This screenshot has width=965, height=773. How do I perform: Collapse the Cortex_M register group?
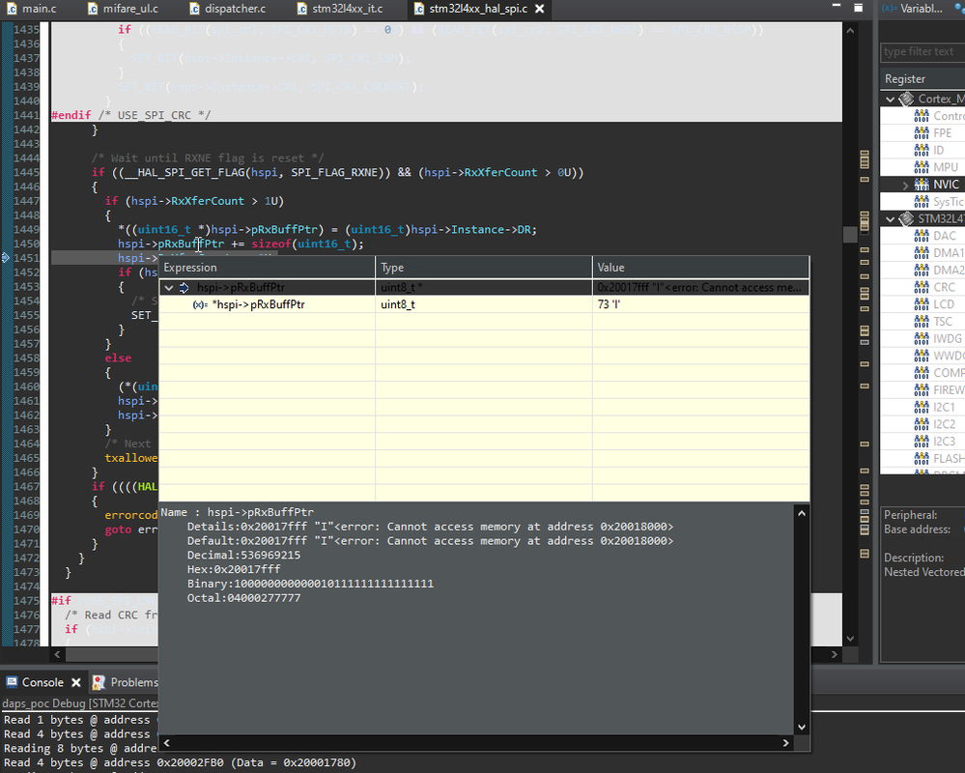[x=890, y=100]
